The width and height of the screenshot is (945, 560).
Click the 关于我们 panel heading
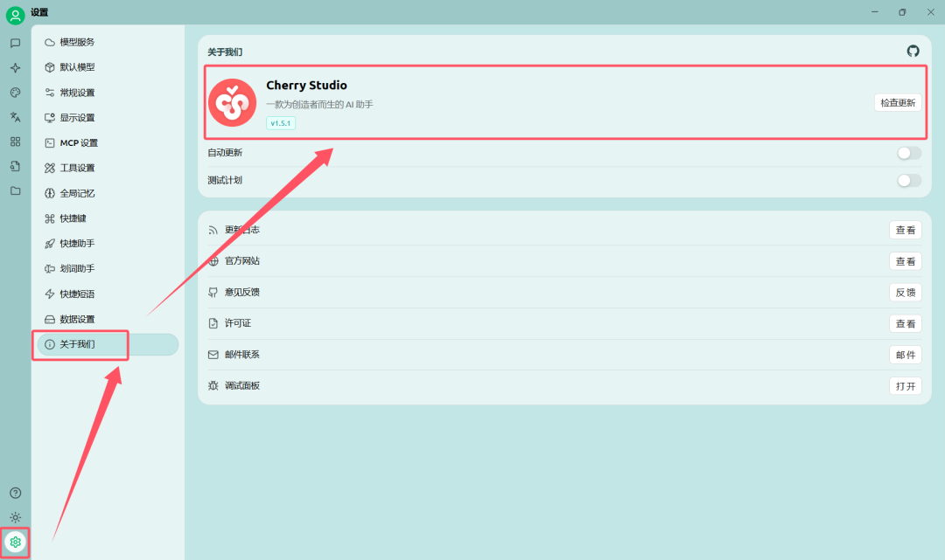(x=225, y=52)
